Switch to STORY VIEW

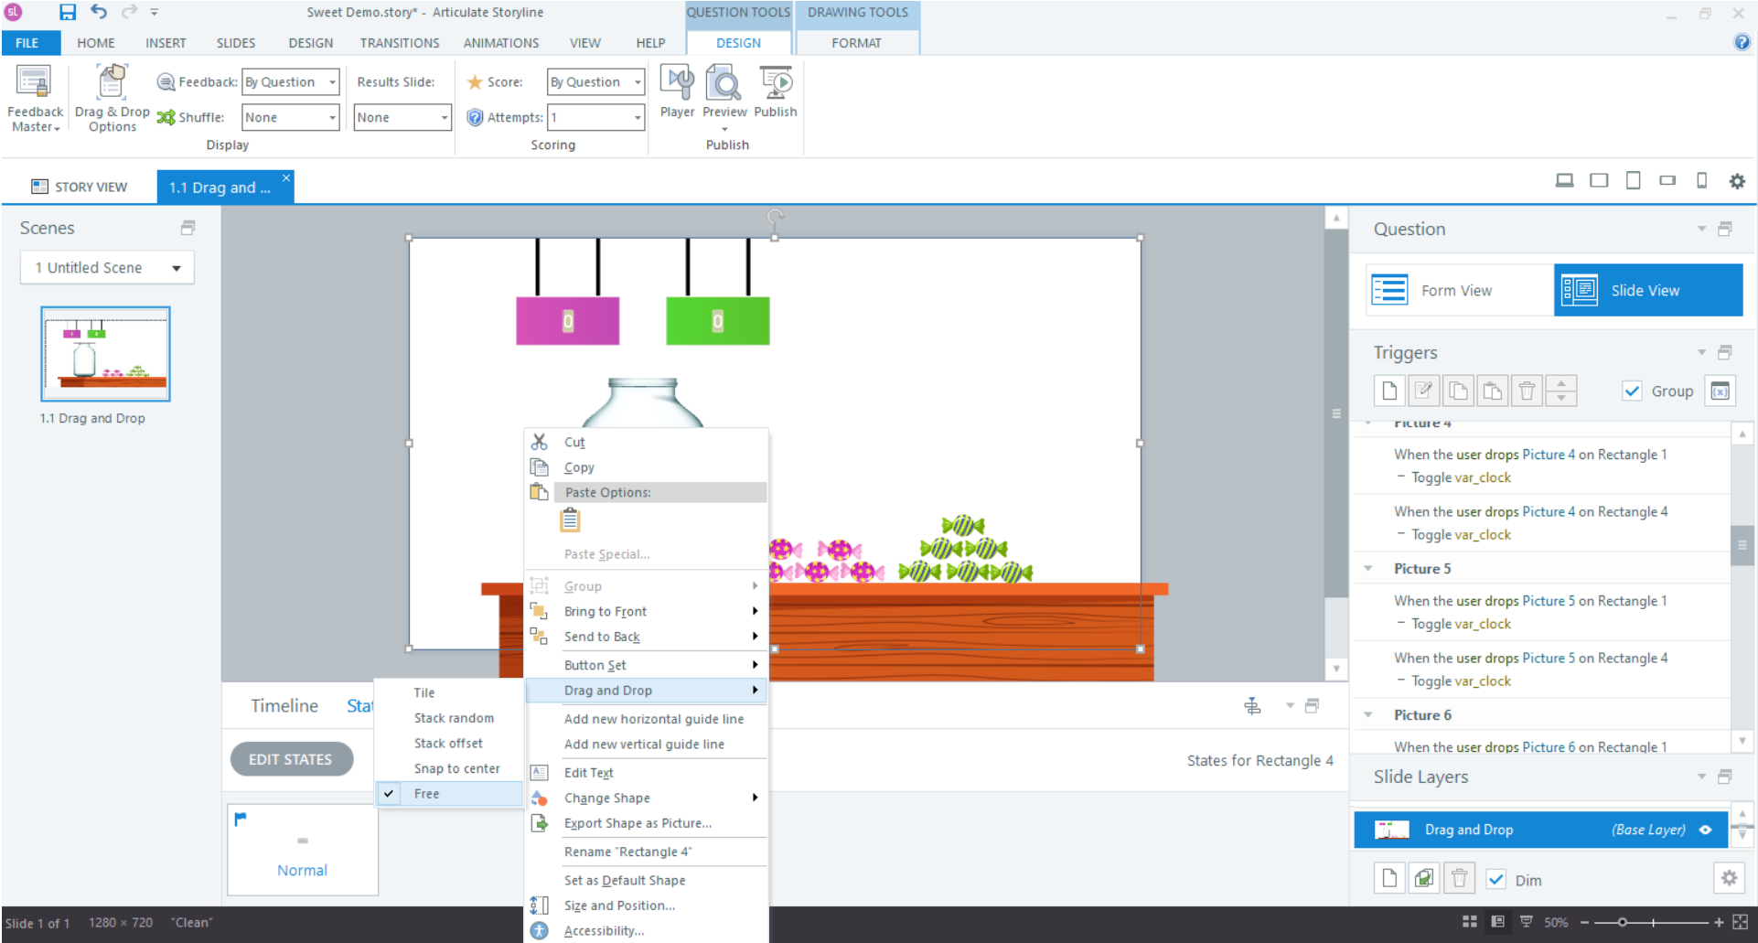80,187
